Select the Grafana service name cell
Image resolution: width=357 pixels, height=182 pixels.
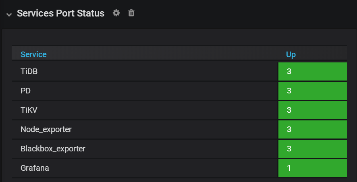click(x=35, y=168)
